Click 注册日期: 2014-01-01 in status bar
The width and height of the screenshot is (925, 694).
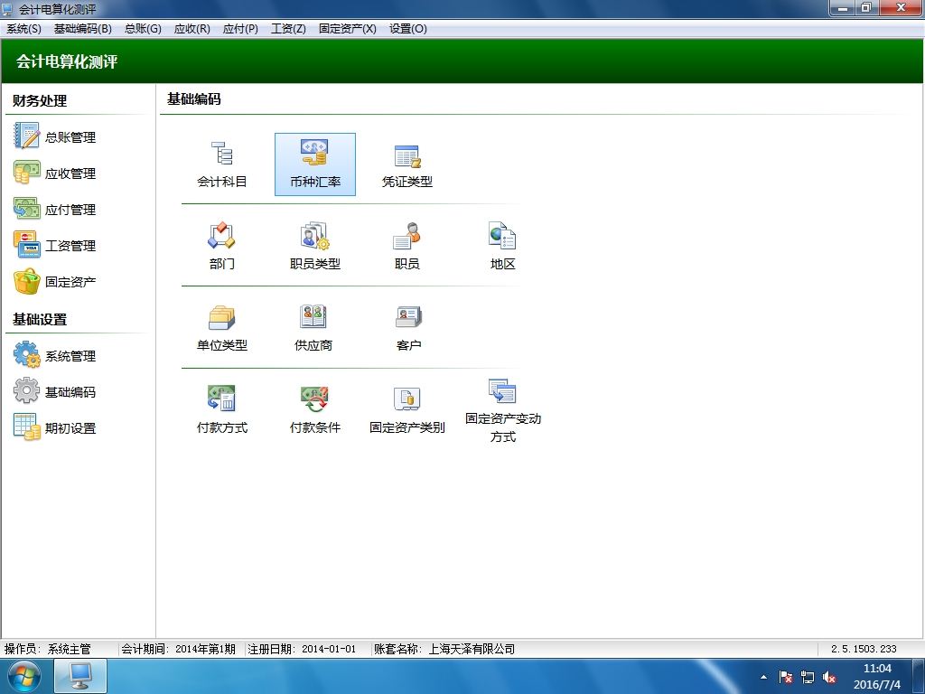pos(302,649)
